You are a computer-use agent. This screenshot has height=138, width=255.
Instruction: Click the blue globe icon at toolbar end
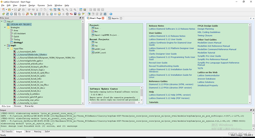(x=111, y=14)
